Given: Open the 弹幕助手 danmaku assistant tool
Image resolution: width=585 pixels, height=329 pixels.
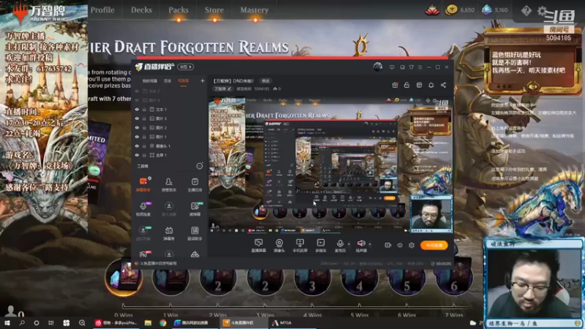Looking at the screenshot, I should [143, 185].
